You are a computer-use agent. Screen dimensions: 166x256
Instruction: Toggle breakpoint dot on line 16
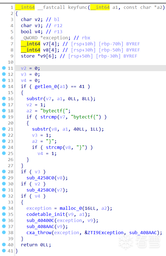[4, 99]
